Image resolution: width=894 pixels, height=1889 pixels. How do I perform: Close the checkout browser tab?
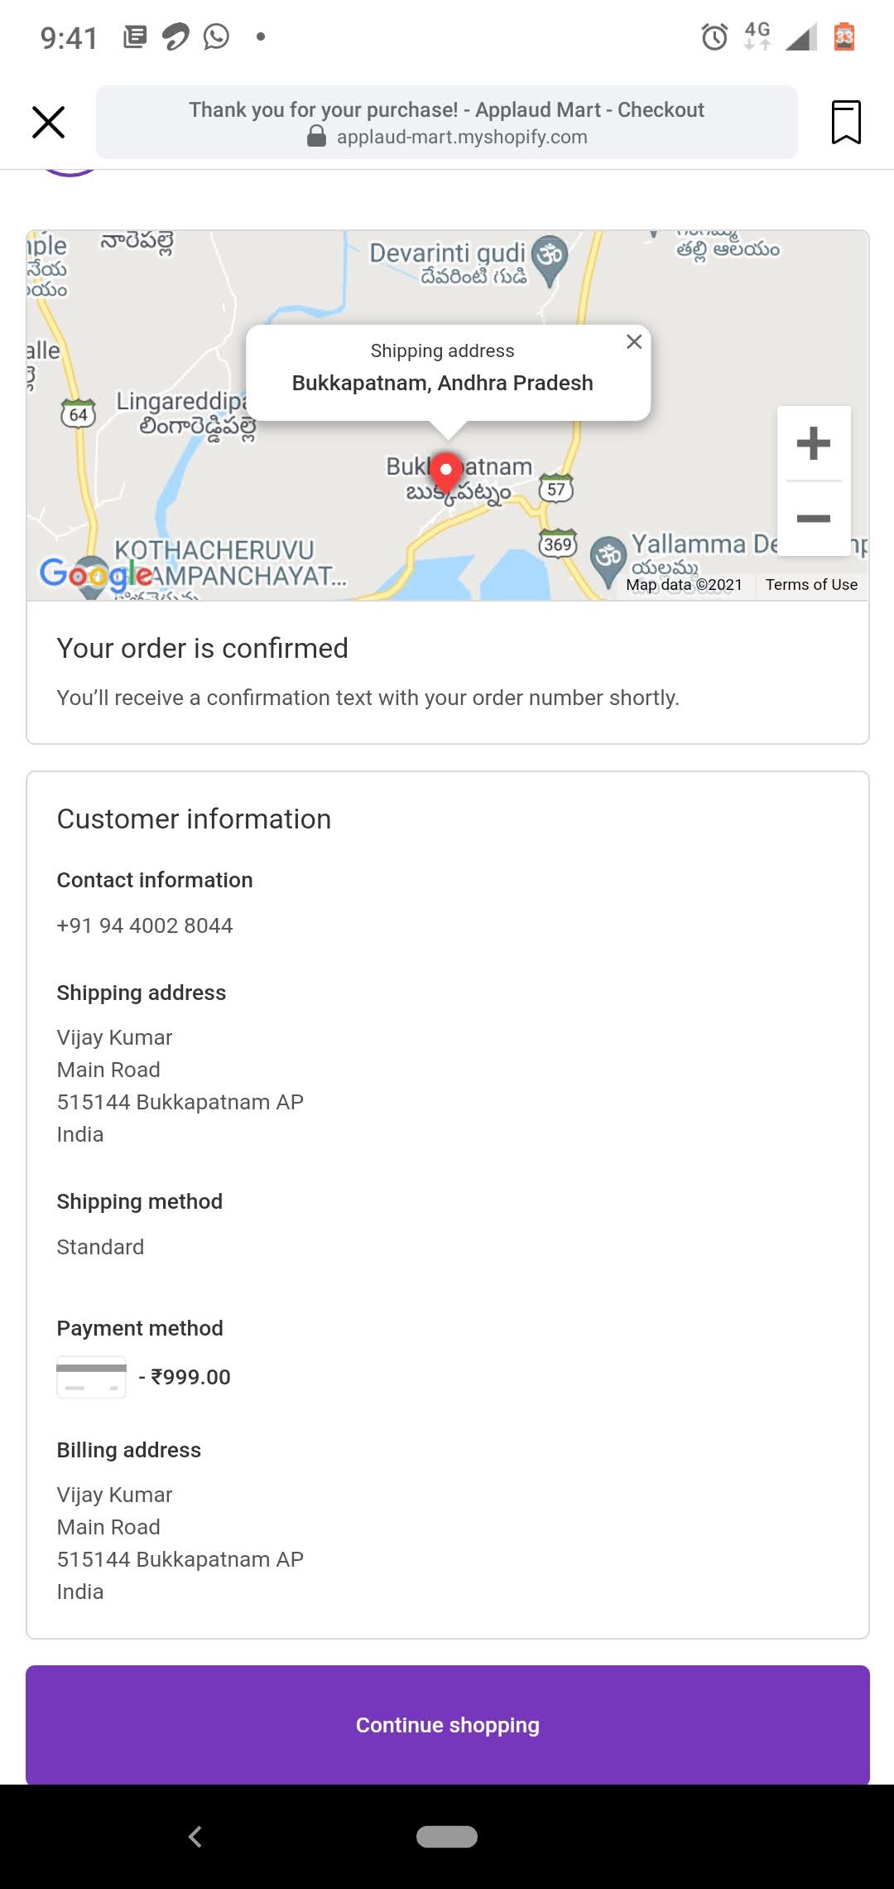click(x=48, y=122)
